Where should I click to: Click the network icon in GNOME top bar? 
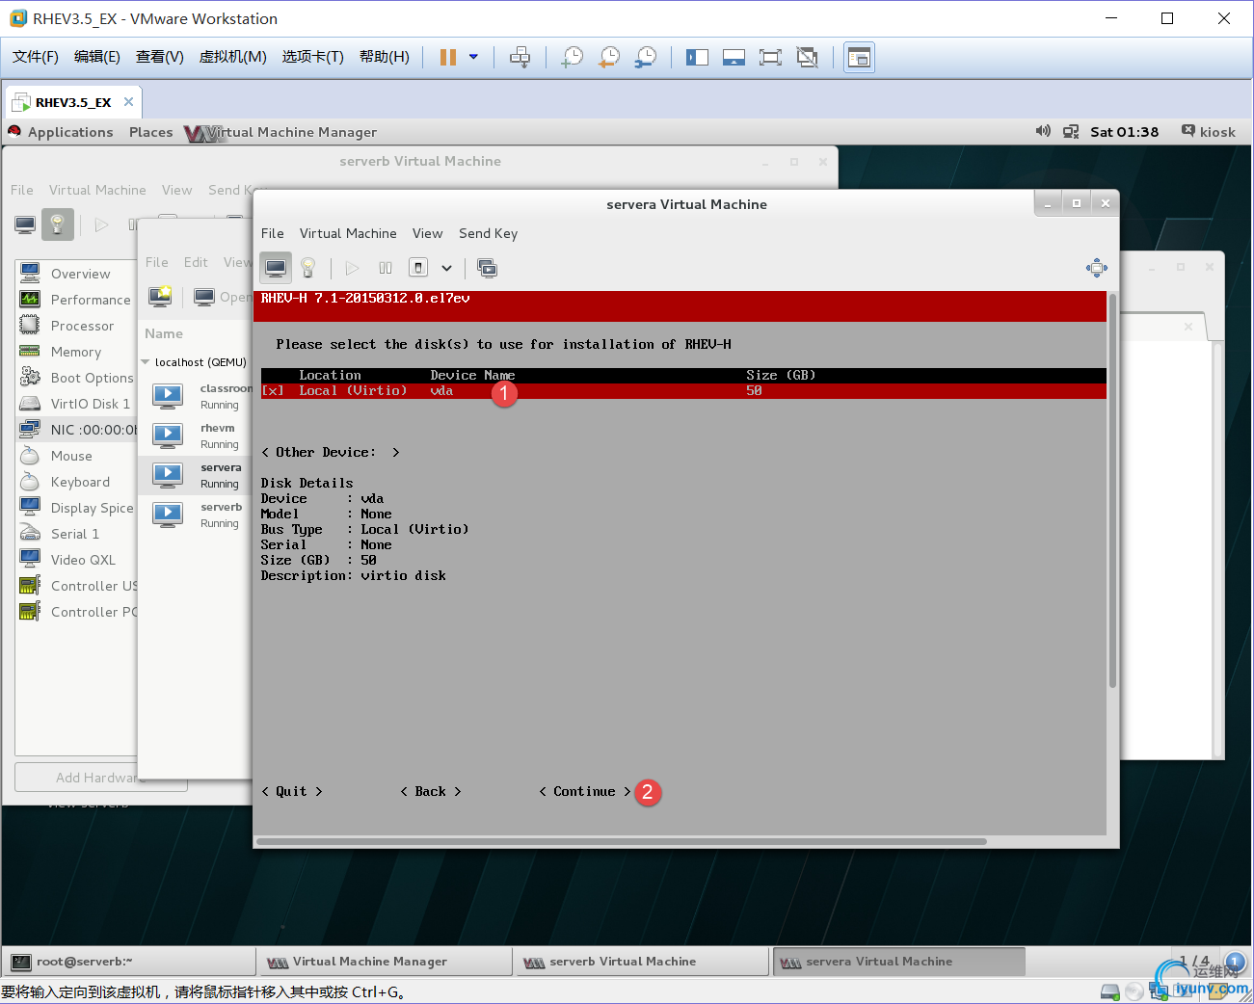[x=1071, y=132]
